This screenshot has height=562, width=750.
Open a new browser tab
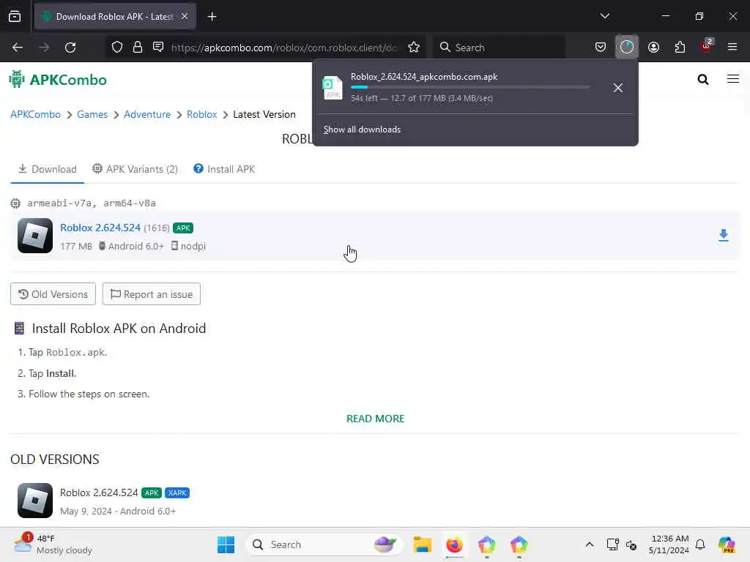pyautogui.click(x=212, y=17)
